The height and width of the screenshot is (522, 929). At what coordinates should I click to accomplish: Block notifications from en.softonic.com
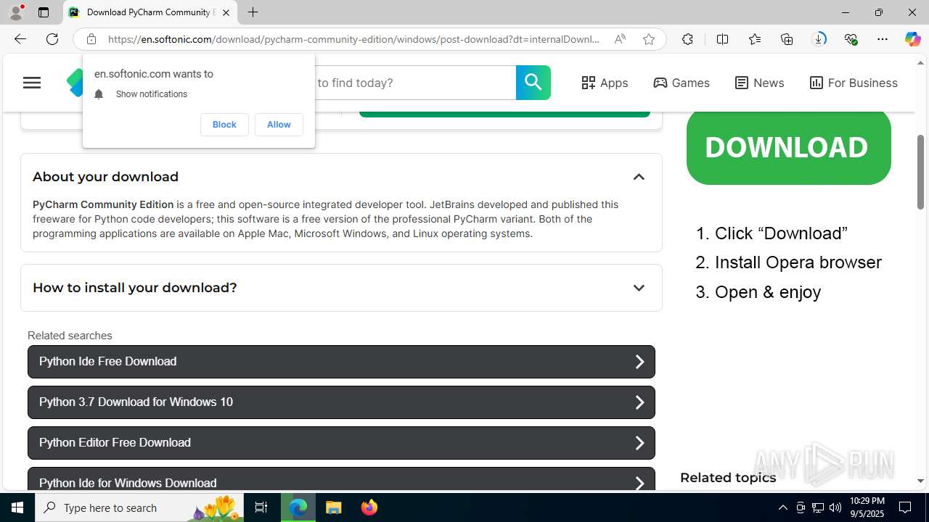pos(224,125)
